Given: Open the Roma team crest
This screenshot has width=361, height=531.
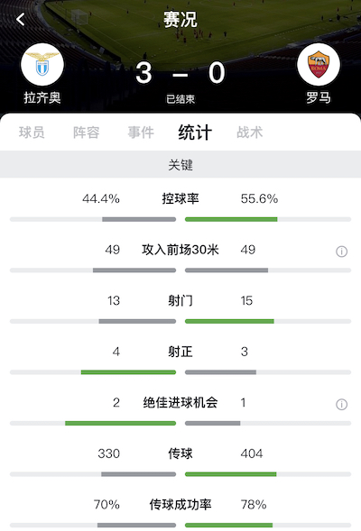Looking at the screenshot, I should (319, 64).
